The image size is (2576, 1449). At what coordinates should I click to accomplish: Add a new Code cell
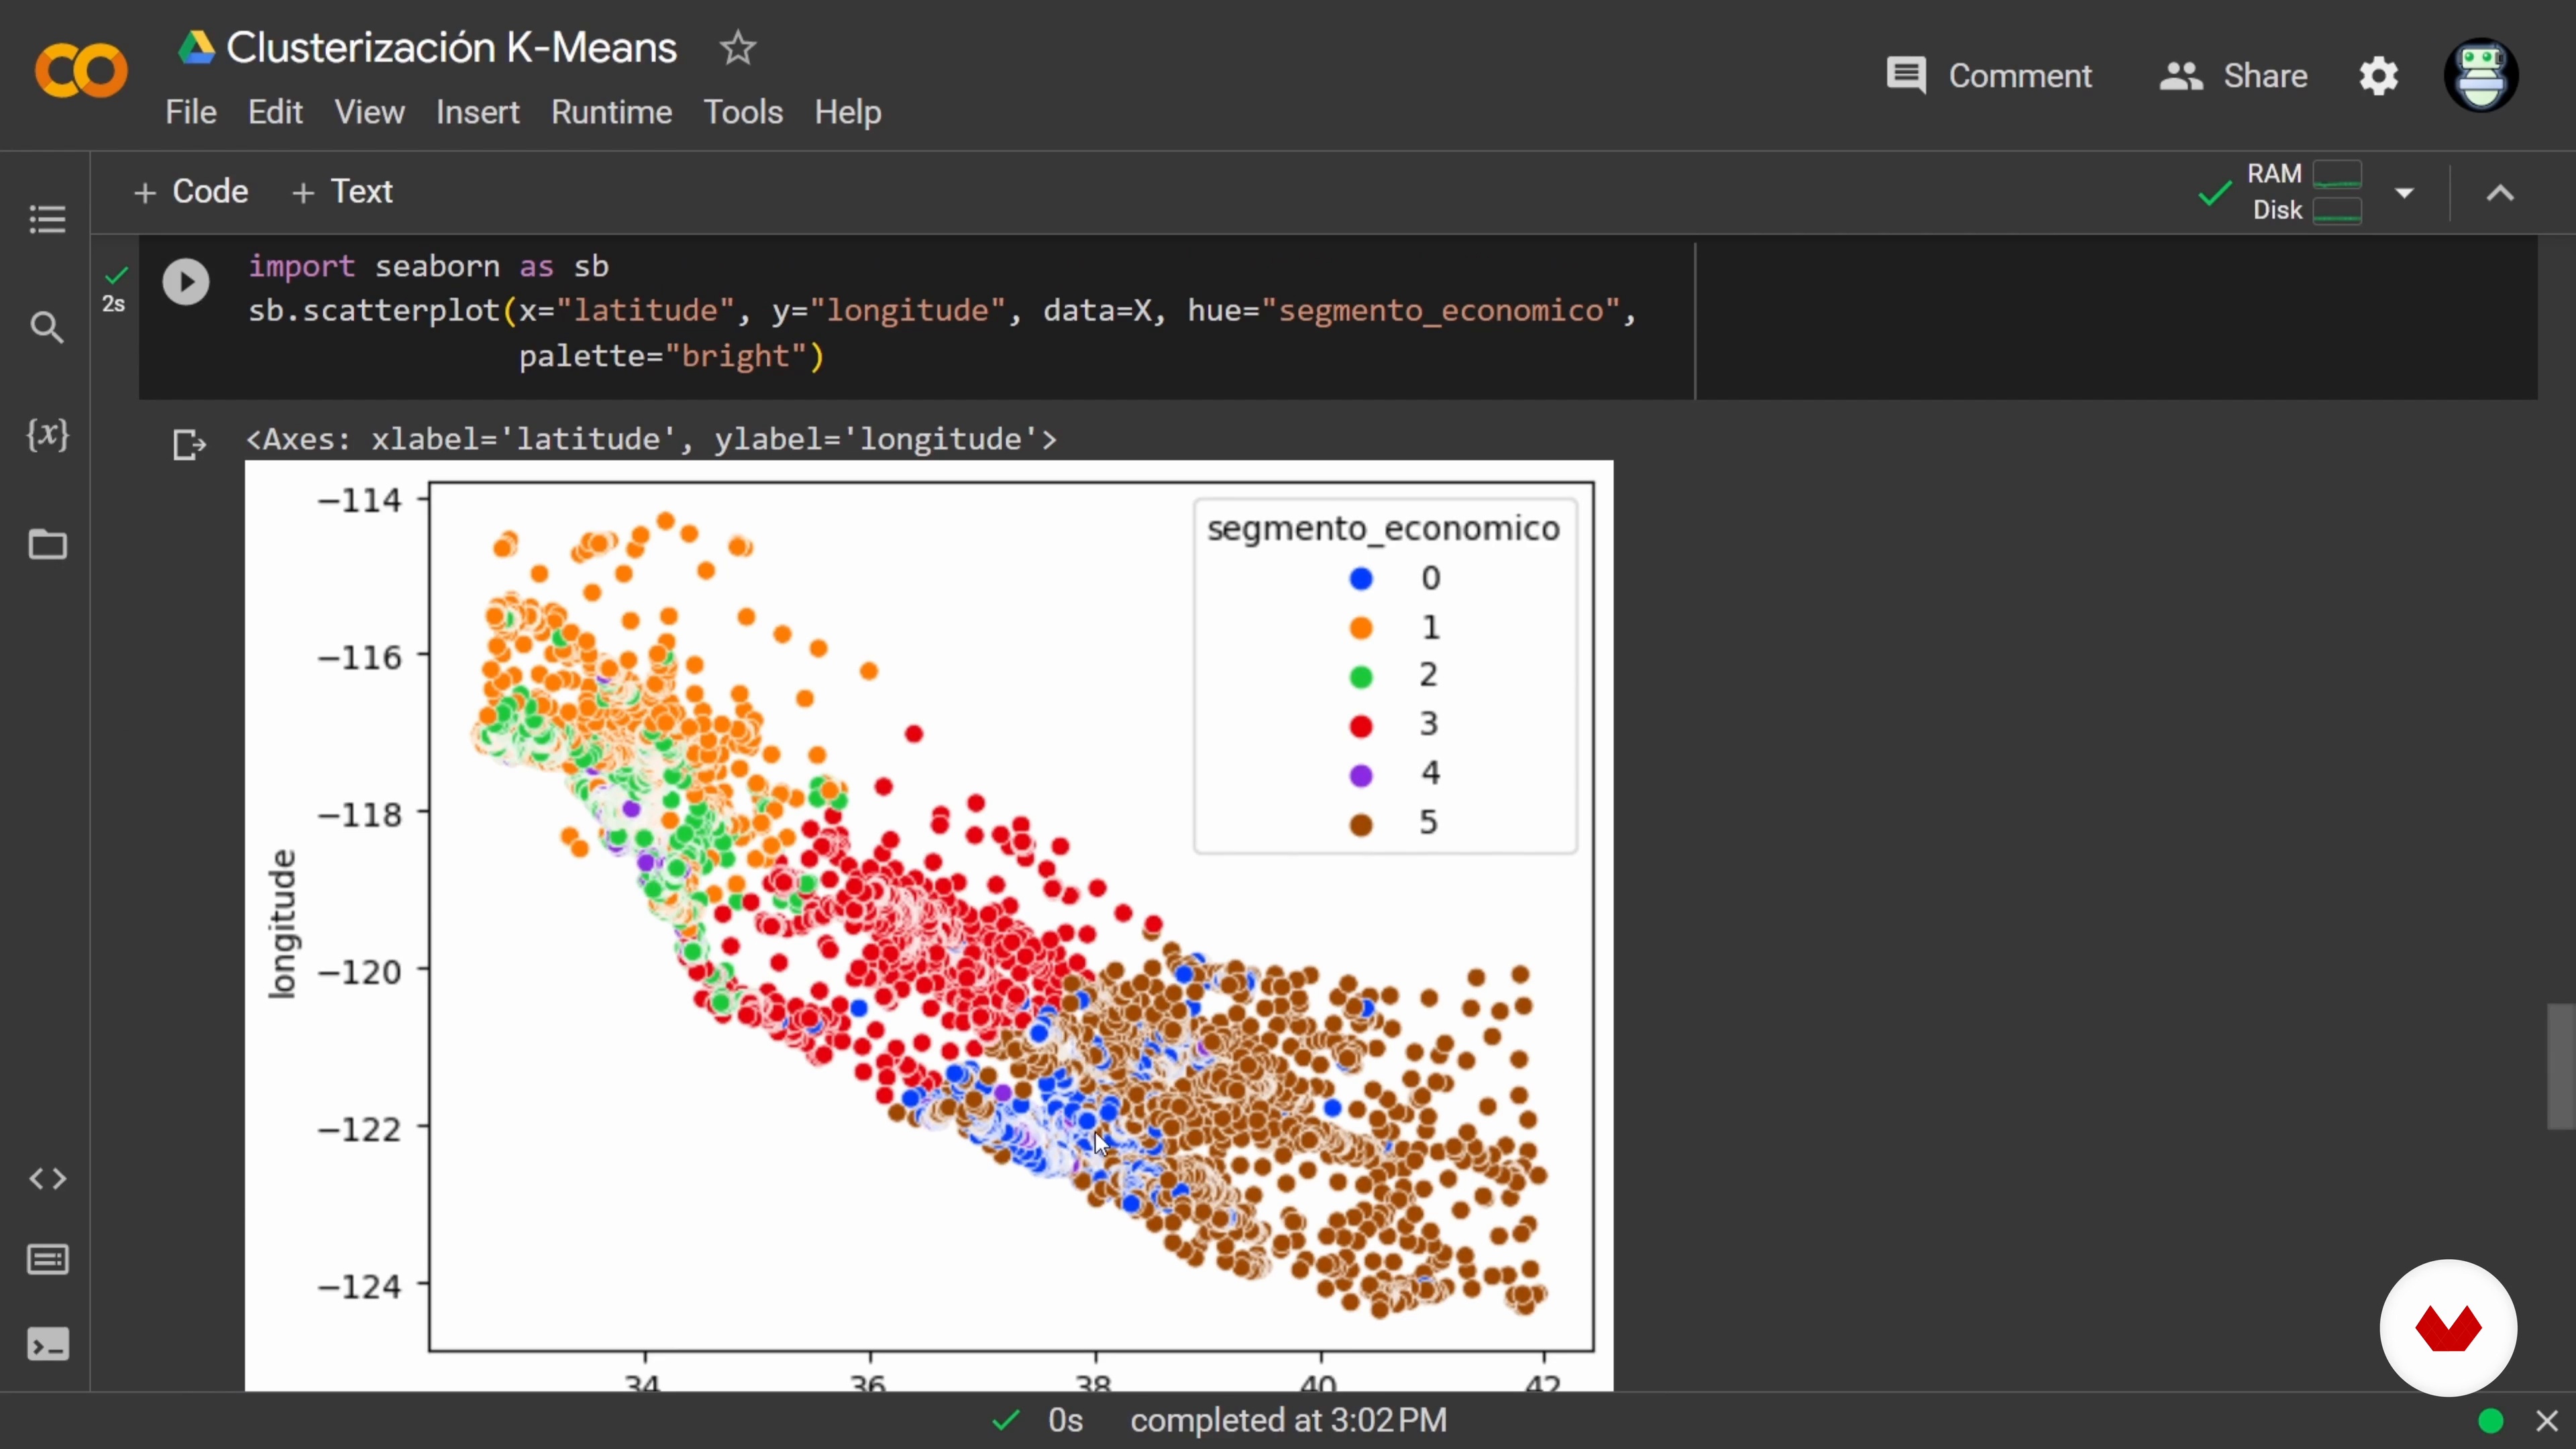coord(191,191)
